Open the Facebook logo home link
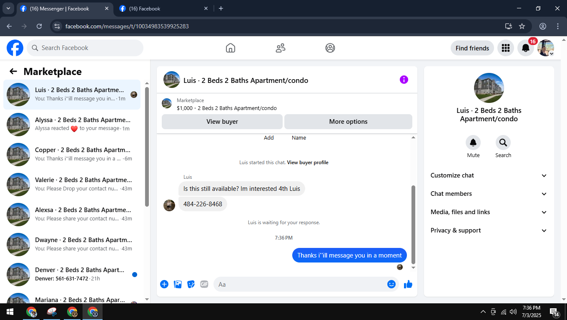The image size is (567, 320). click(15, 48)
